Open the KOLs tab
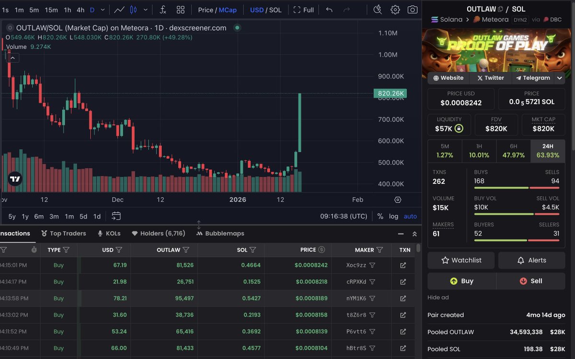The image size is (575, 359). [109, 233]
